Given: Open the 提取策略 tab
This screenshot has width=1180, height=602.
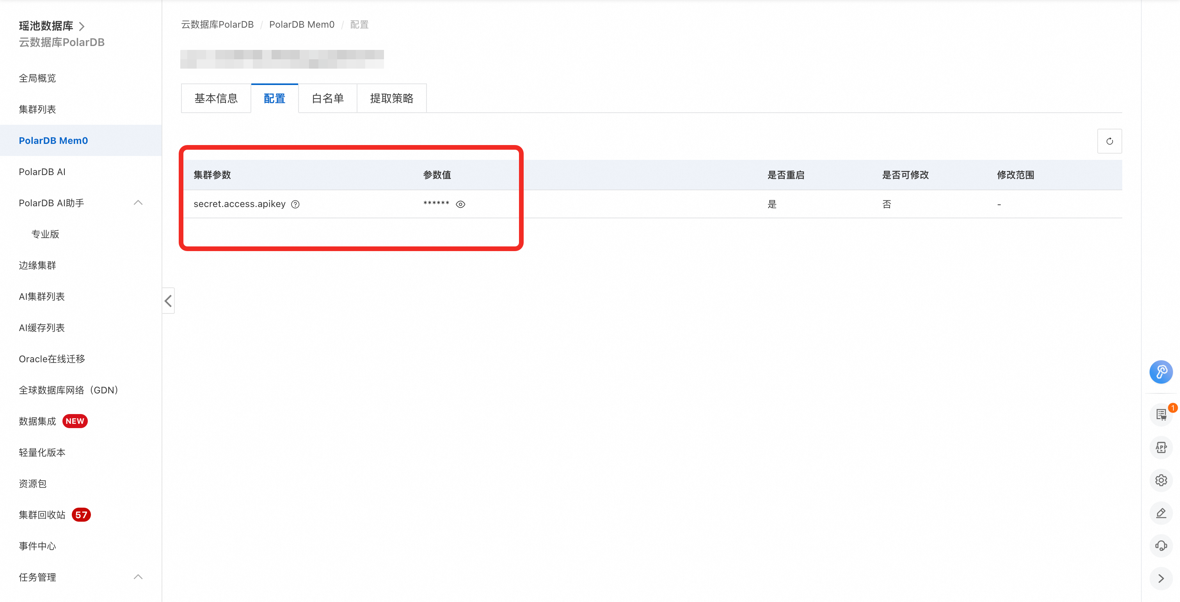Looking at the screenshot, I should coord(392,98).
